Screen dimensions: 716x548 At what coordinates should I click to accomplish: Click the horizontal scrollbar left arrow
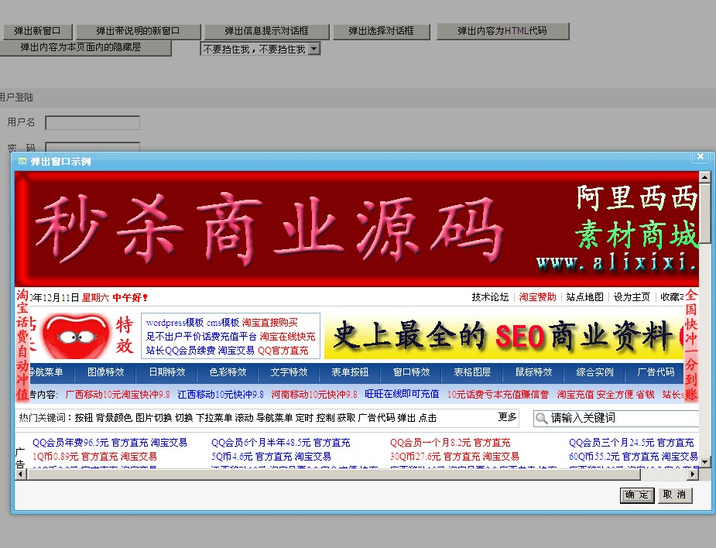pos(21,474)
